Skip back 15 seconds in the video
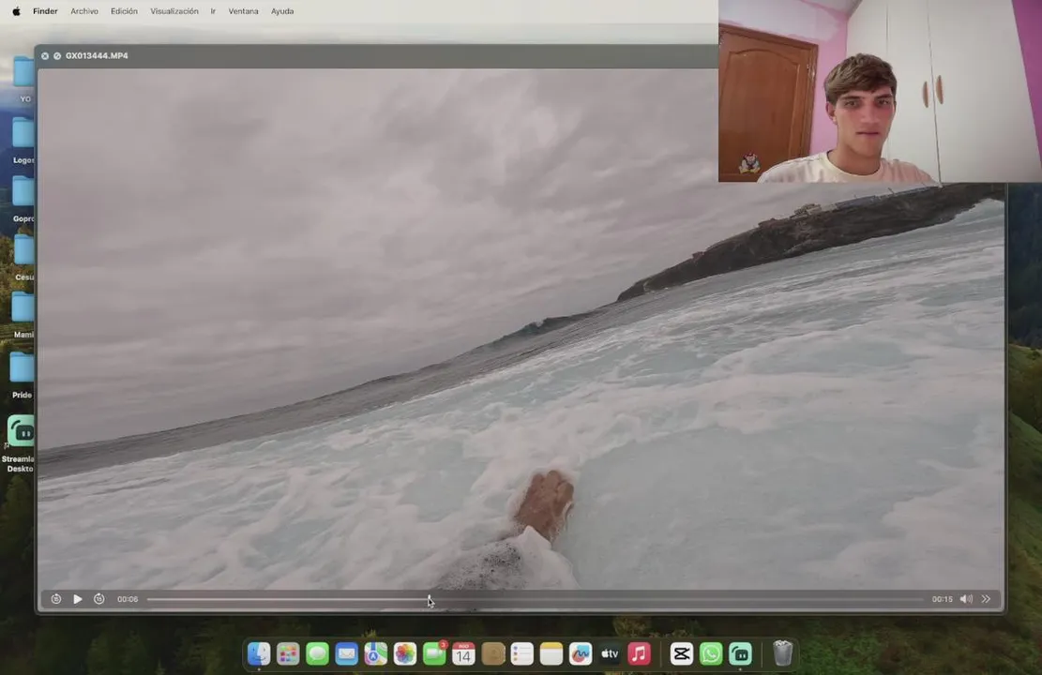The image size is (1042, 675). [x=56, y=599]
